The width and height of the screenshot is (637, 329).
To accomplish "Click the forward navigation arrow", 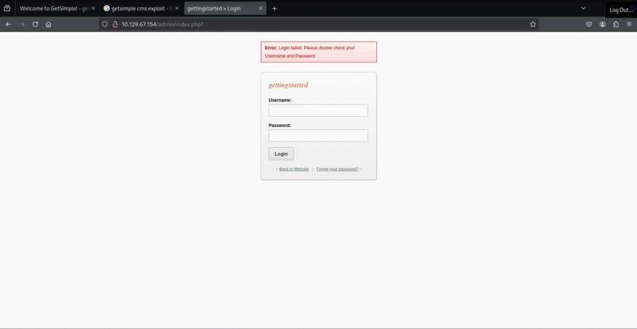I will (22, 24).
